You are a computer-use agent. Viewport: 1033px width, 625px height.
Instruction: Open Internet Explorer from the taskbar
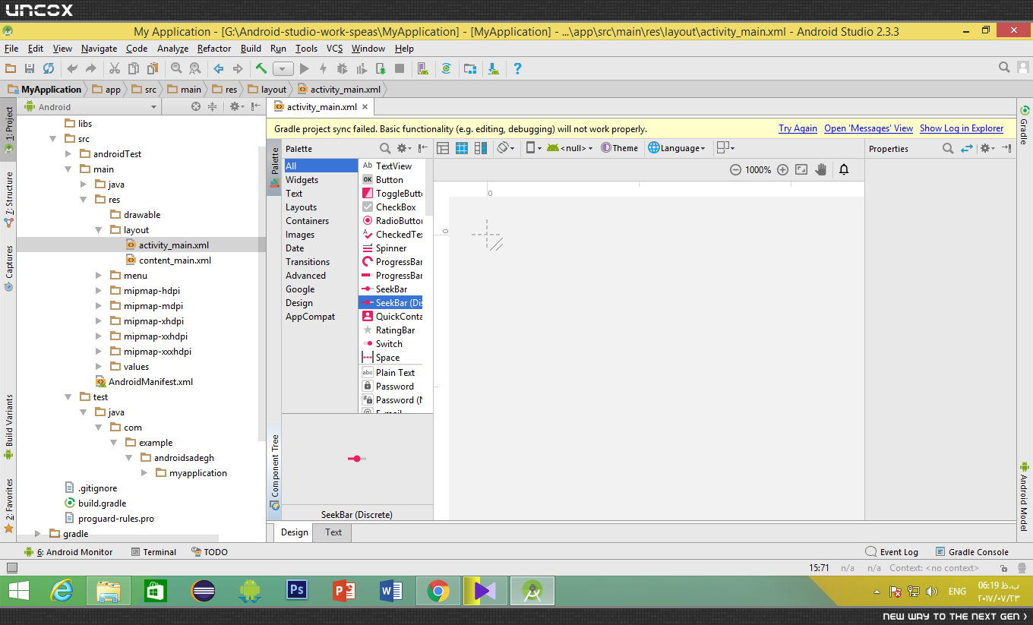pos(61,590)
